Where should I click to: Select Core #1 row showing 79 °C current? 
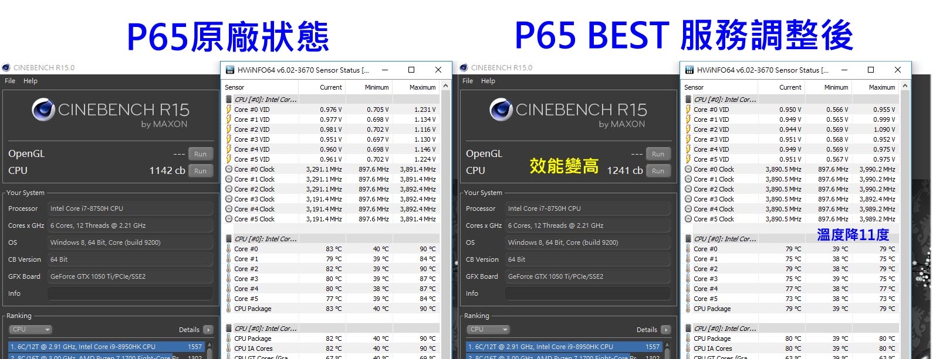pos(332,259)
